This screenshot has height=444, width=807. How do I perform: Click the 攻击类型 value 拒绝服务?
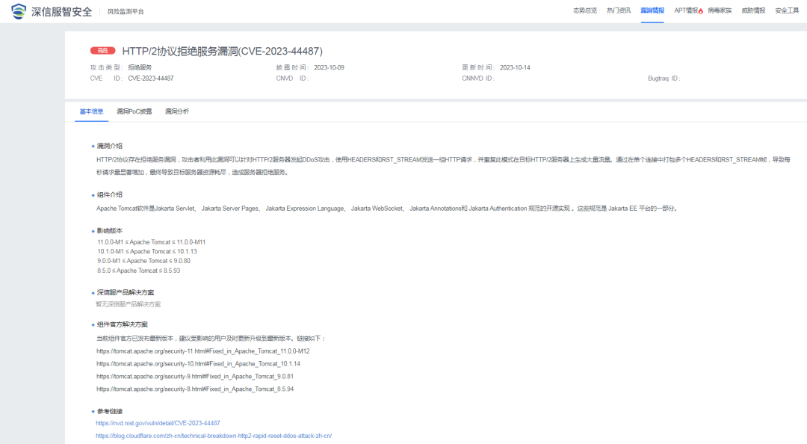(x=140, y=67)
